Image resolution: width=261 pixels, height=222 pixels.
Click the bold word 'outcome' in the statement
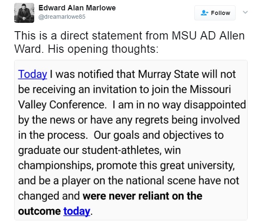(x=40, y=211)
